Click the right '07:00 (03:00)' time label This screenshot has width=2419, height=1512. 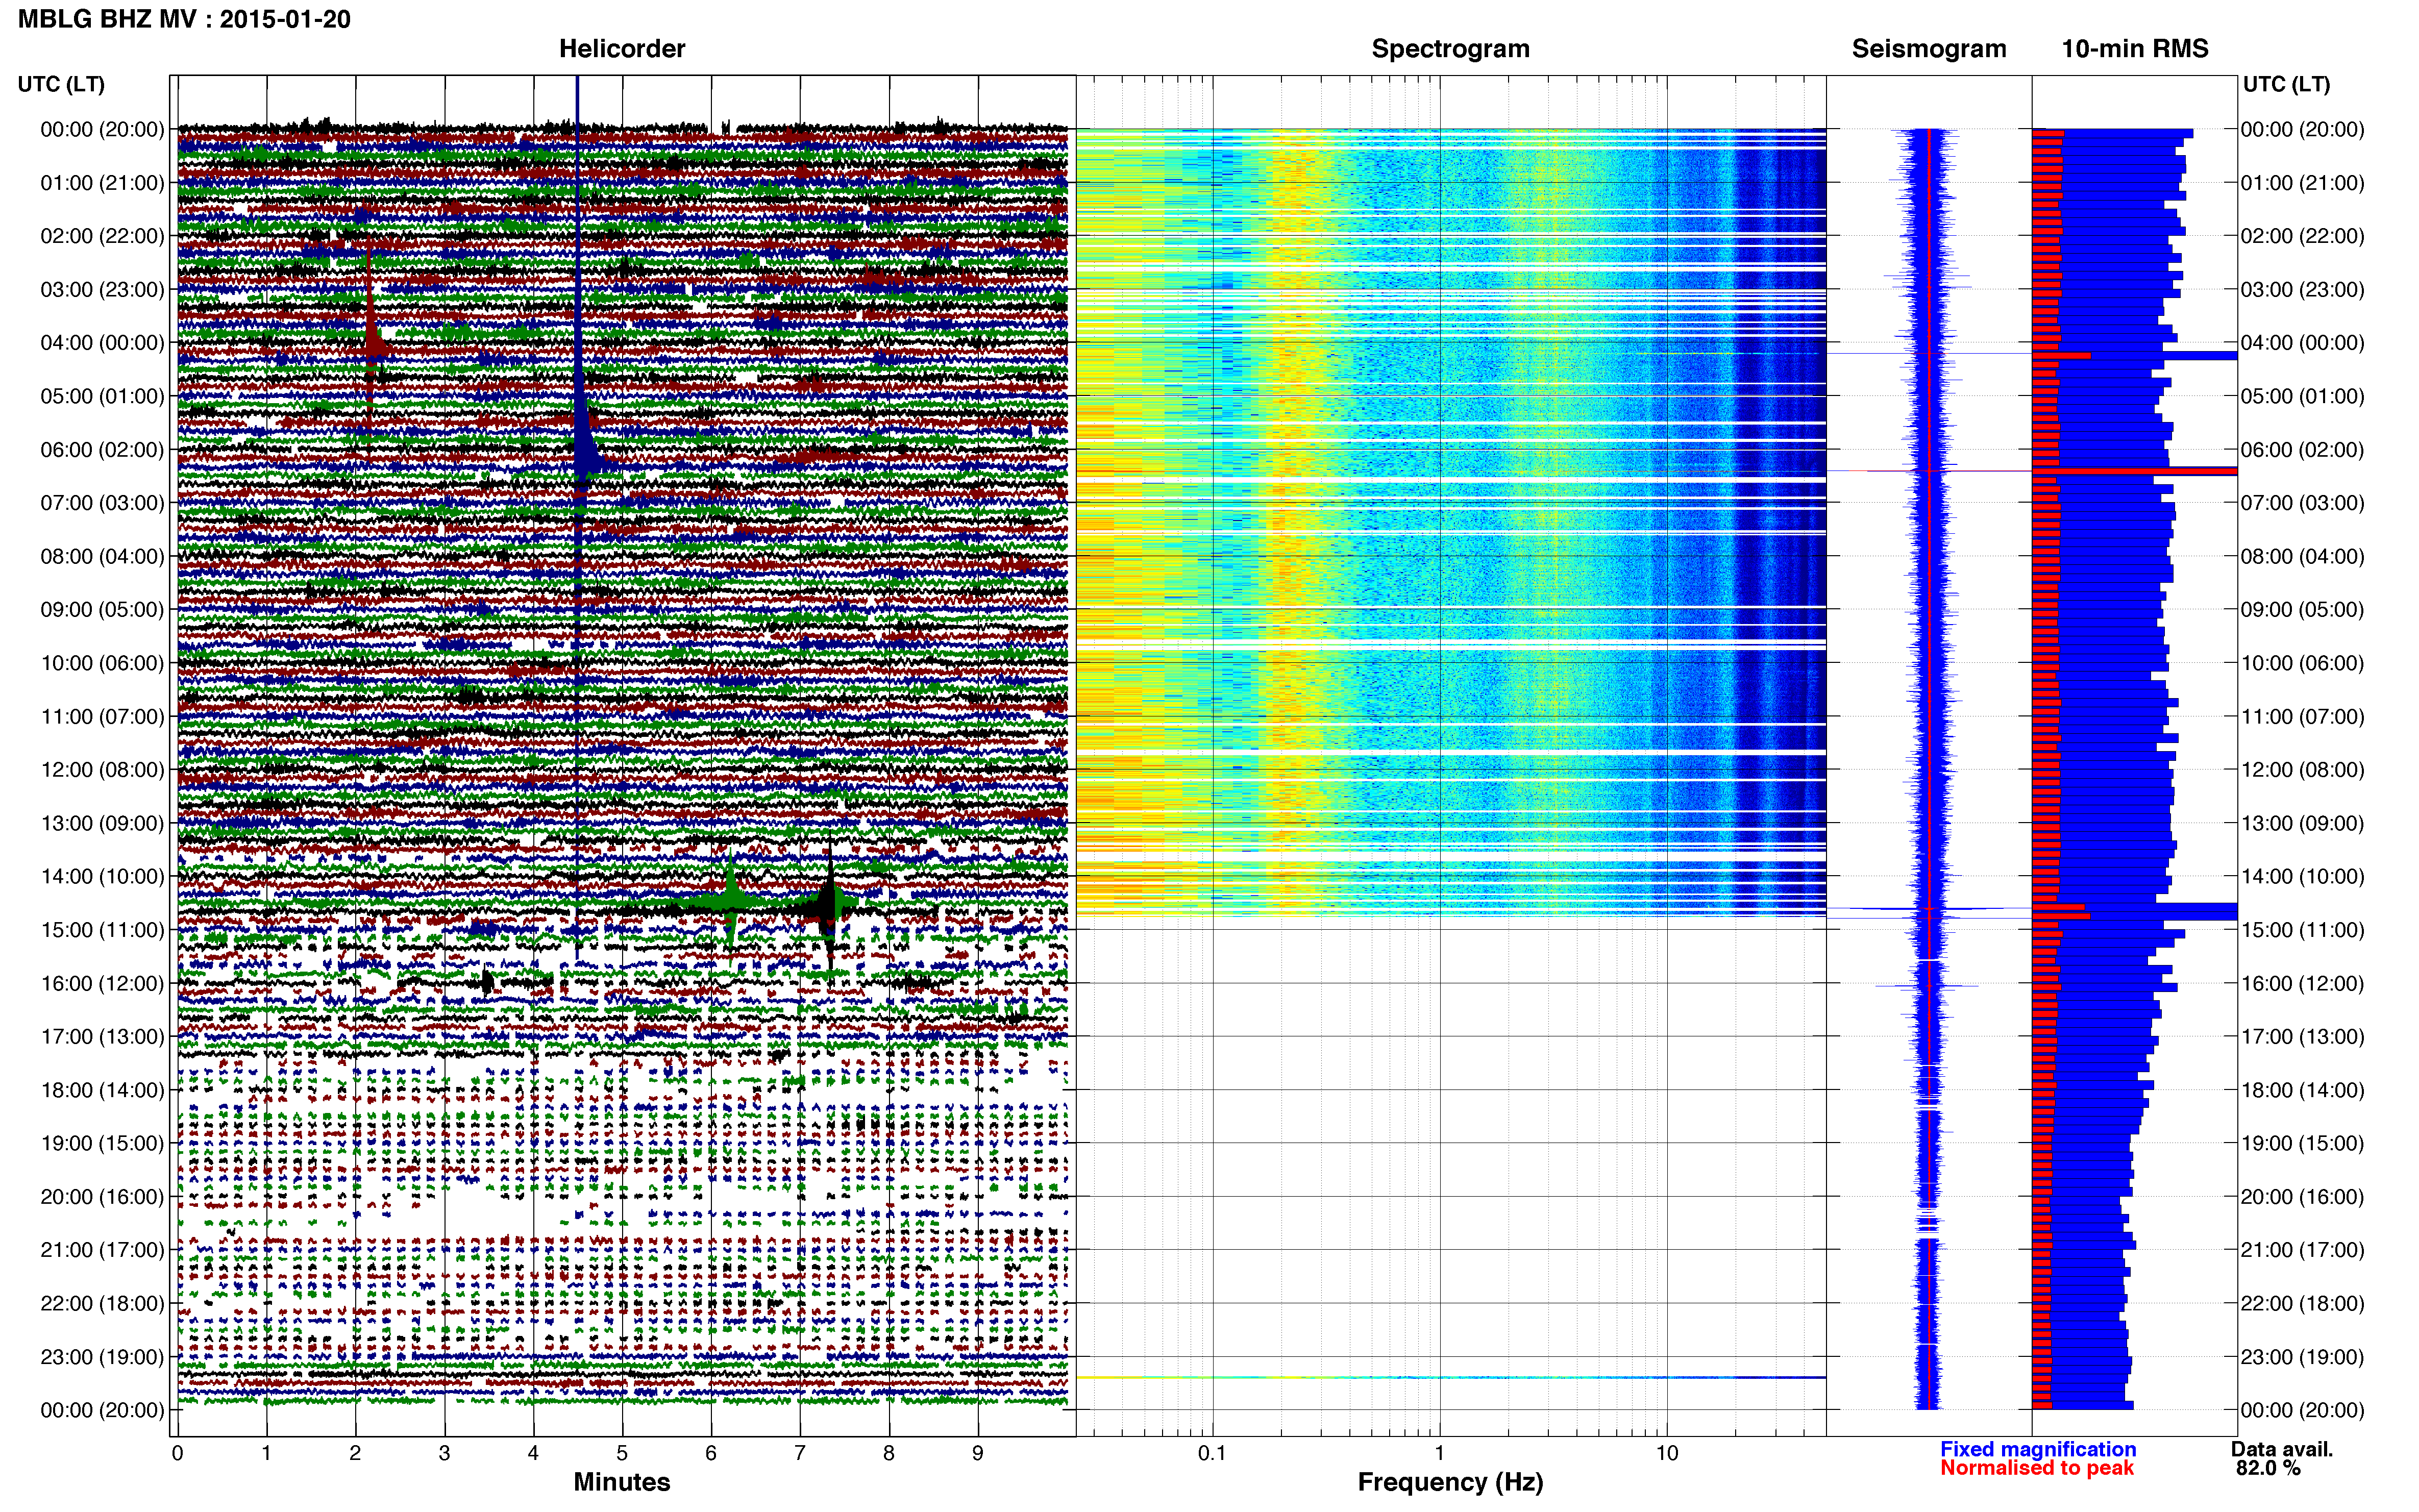2302,503
